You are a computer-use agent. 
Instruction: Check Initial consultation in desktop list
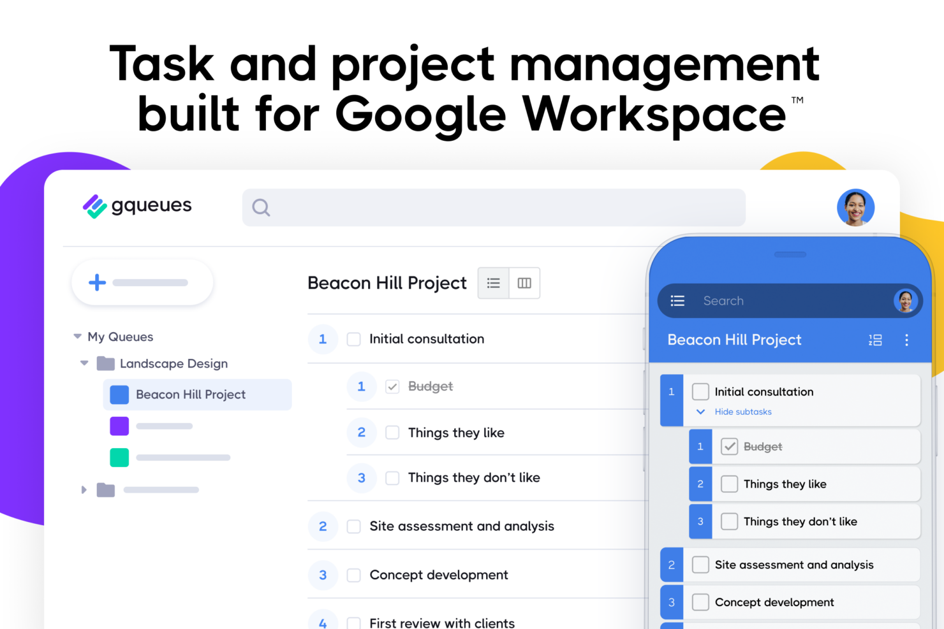click(353, 339)
